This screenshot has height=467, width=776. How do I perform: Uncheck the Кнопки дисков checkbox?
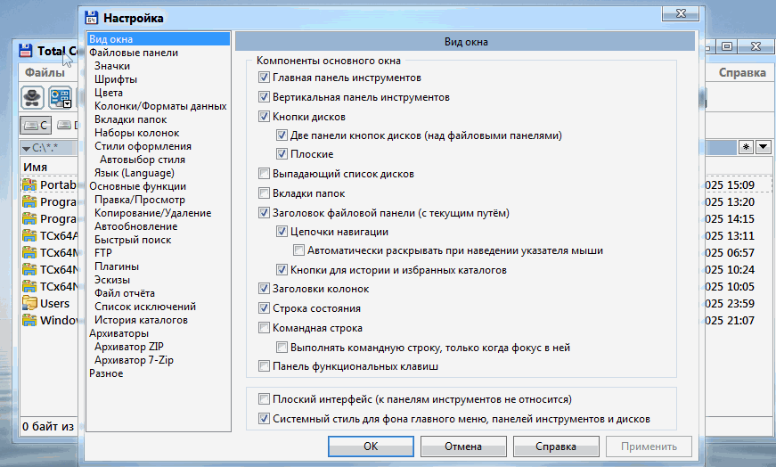click(x=264, y=117)
